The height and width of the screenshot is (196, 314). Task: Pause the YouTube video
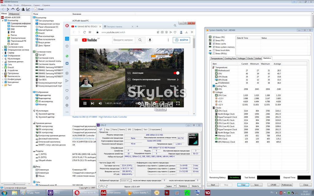tap(85, 104)
